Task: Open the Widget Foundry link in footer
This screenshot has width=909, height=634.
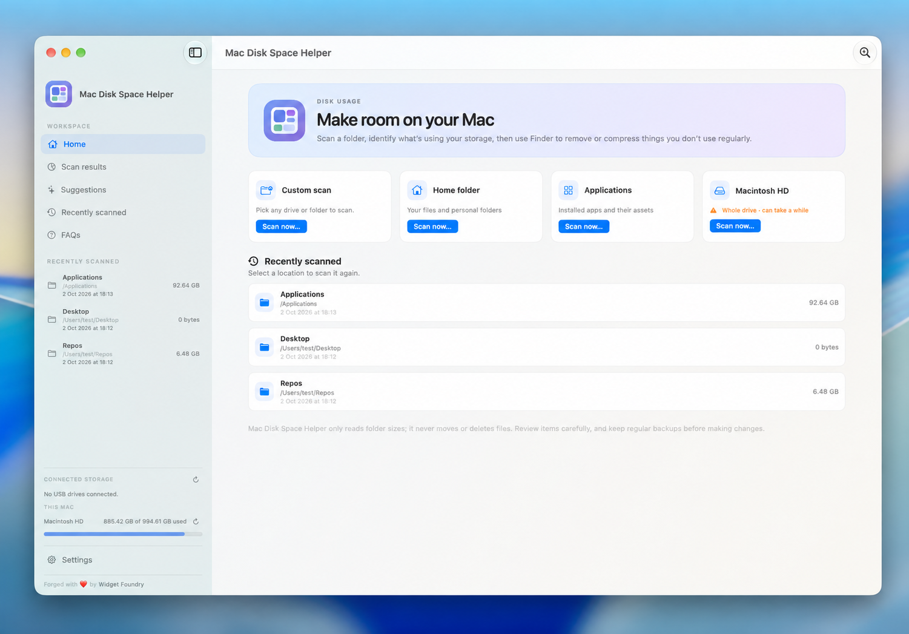Action: 121,584
